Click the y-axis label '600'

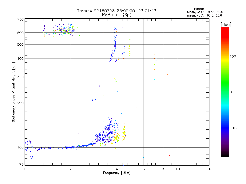pos(20,33)
